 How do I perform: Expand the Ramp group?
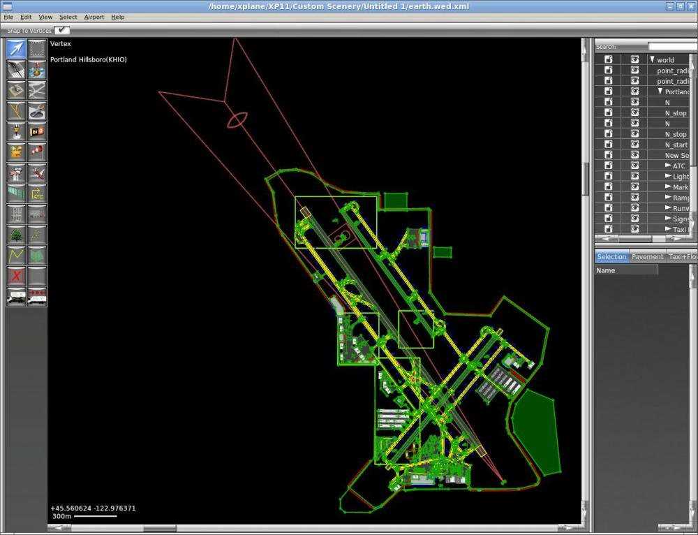[x=668, y=197]
